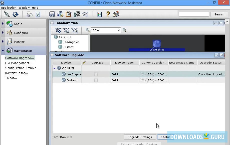Open Help question mark icon
The width and height of the screenshot is (230, 145).
(108, 14)
